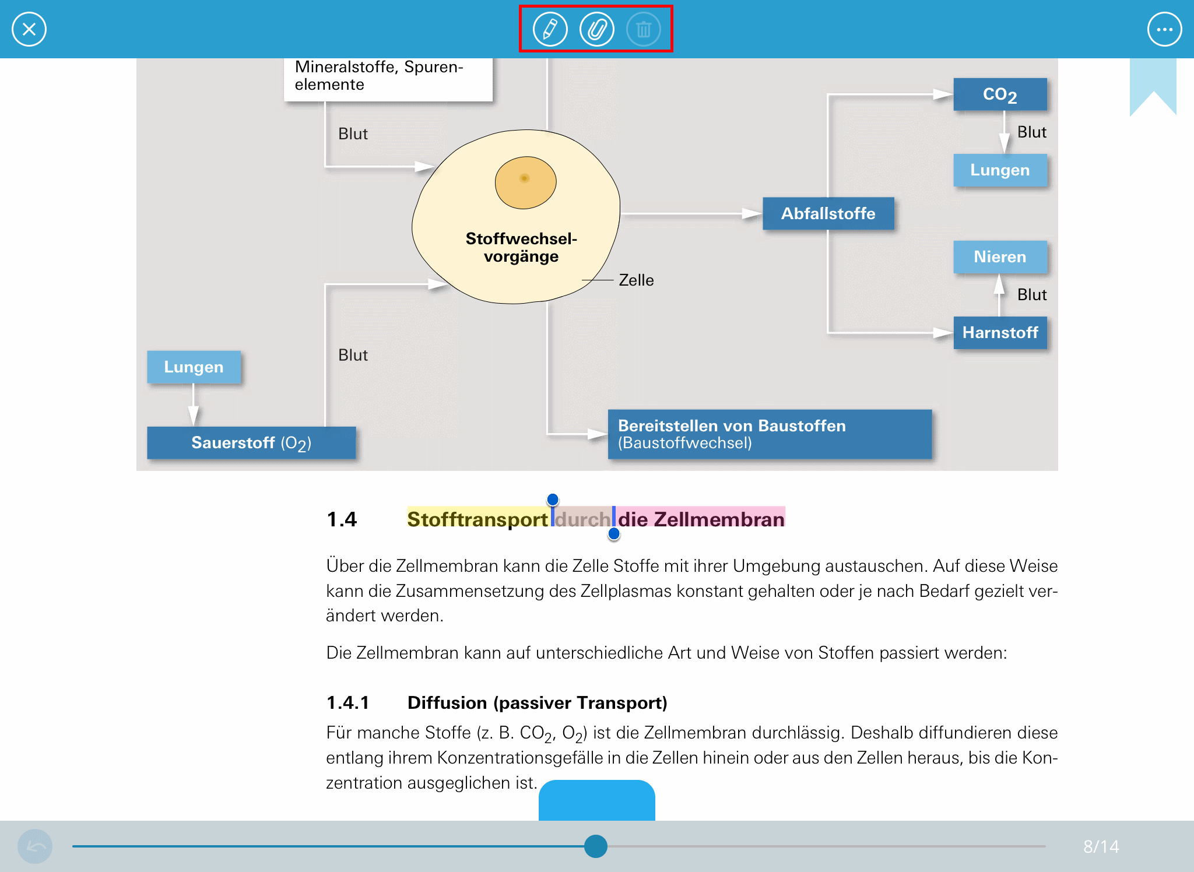Tap the heading Diffusion (passiver Transport)
The image size is (1194, 872).
point(537,702)
